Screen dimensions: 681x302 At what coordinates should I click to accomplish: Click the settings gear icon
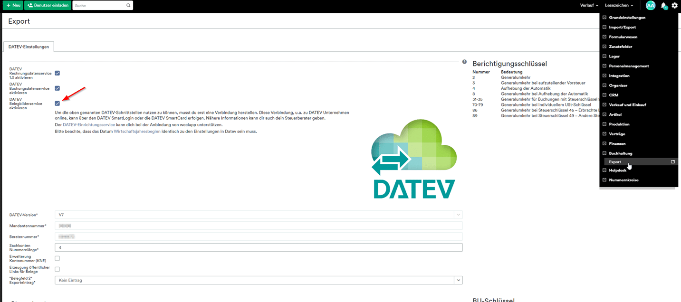tap(674, 5)
